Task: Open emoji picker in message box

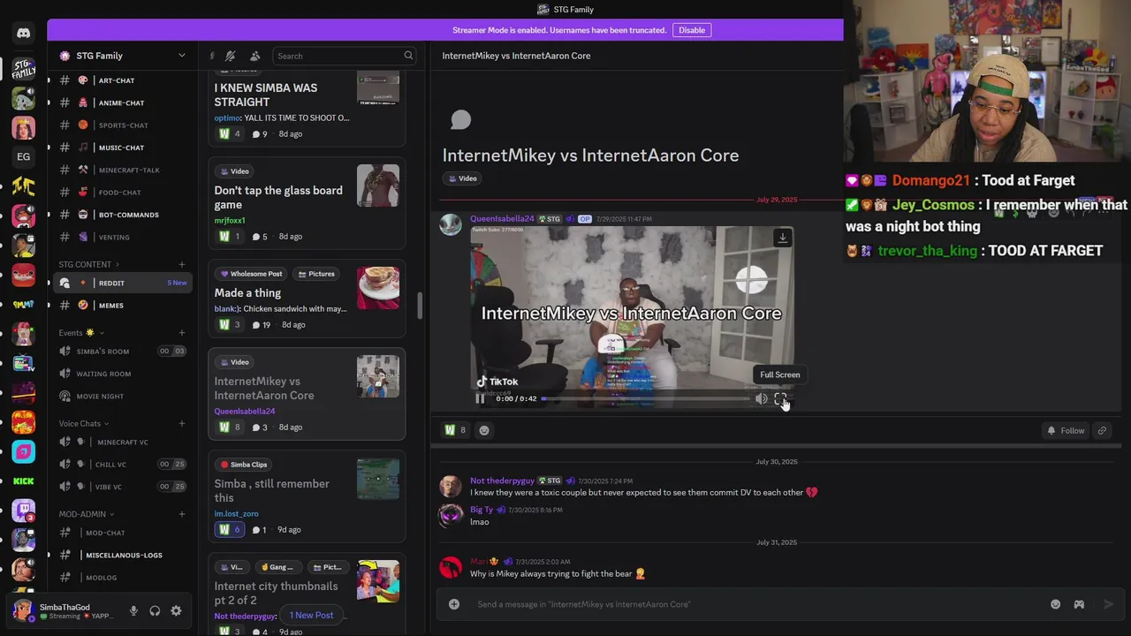Action: tap(1055, 604)
